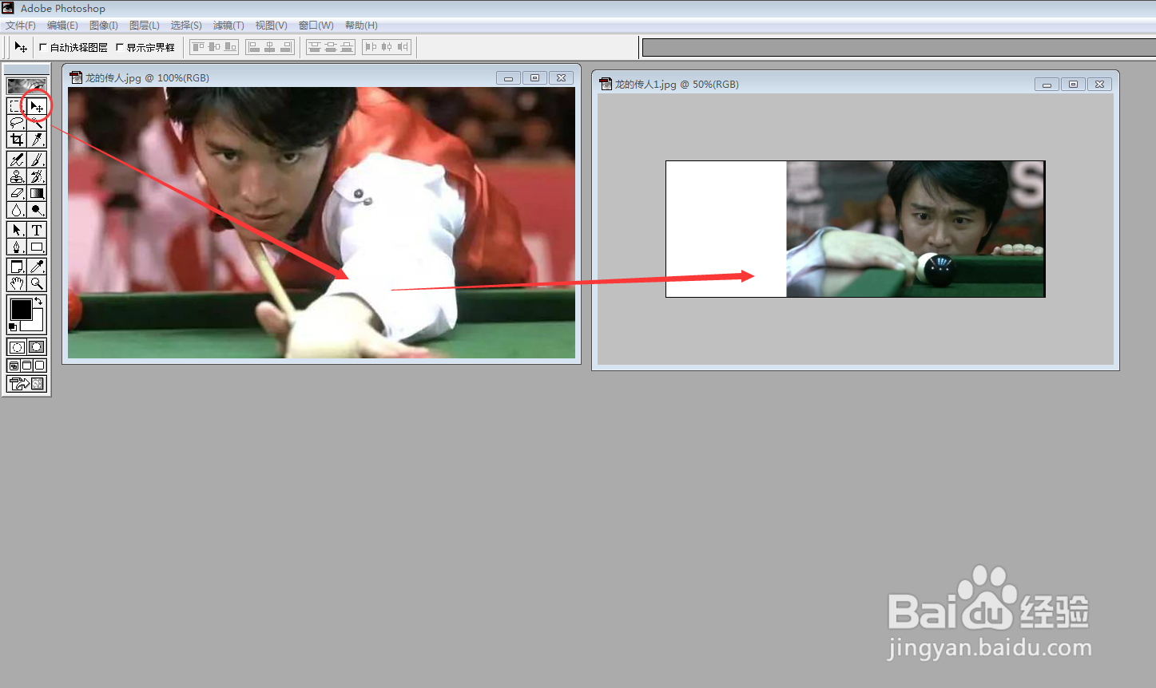The image size is (1156, 688).
Task: Select the History Brush tool
Action: [x=37, y=177]
